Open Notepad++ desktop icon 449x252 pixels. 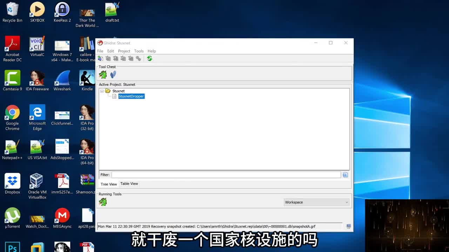coord(12,149)
